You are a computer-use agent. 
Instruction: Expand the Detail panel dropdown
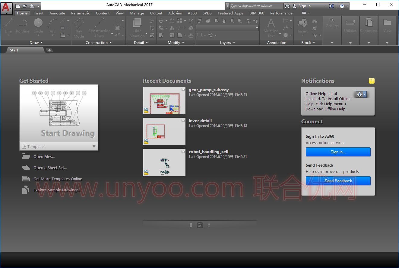coord(141,42)
